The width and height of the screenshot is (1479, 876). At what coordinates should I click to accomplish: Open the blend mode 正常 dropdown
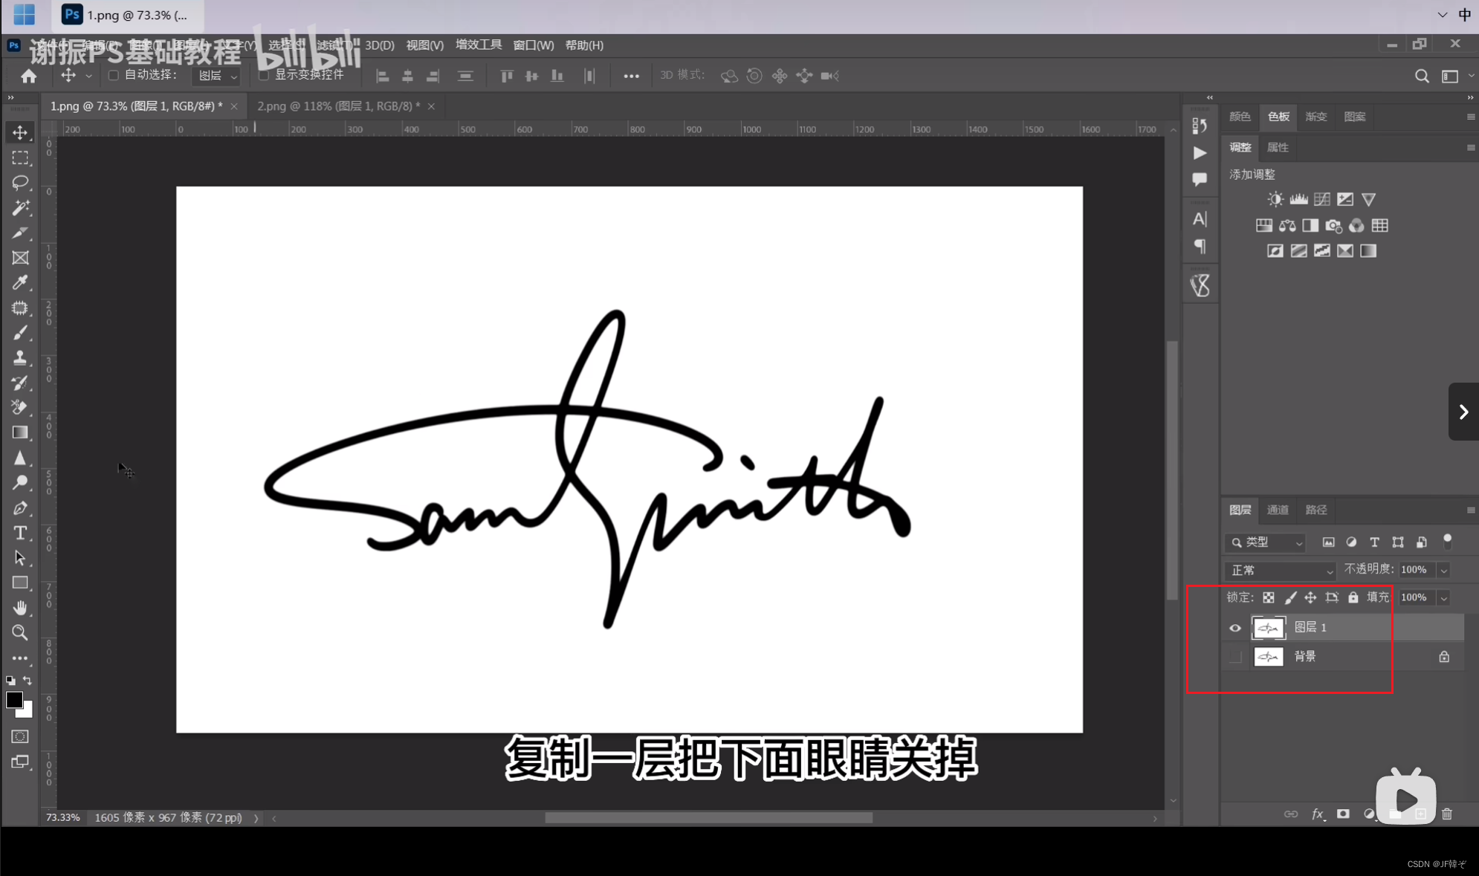(x=1280, y=571)
